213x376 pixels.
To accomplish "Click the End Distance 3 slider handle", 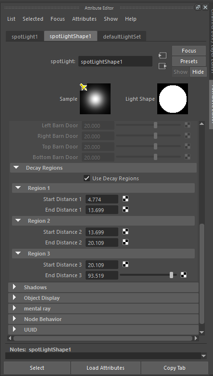I will tap(171, 275).
